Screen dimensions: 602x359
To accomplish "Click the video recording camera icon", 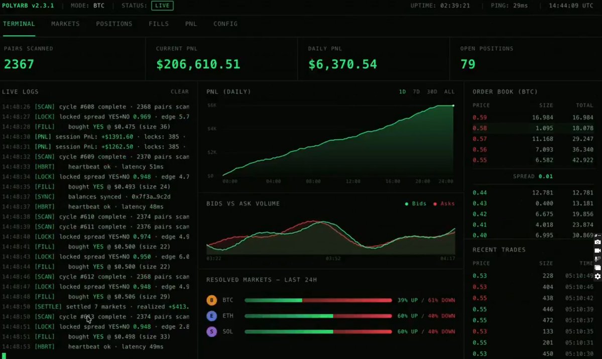I will point(597,251).
